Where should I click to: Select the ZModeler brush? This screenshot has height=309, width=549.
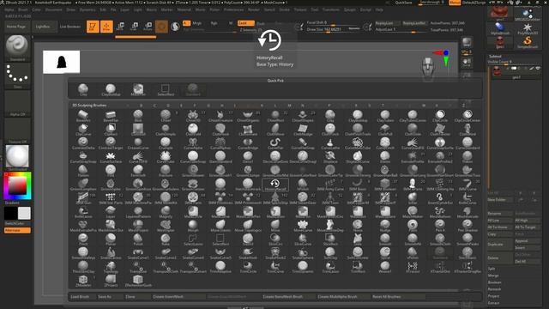[83, 281]
